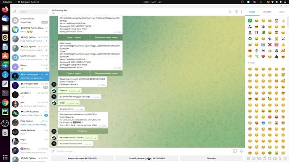
Task: Open the Activities overview
Action: click(7, 2)
